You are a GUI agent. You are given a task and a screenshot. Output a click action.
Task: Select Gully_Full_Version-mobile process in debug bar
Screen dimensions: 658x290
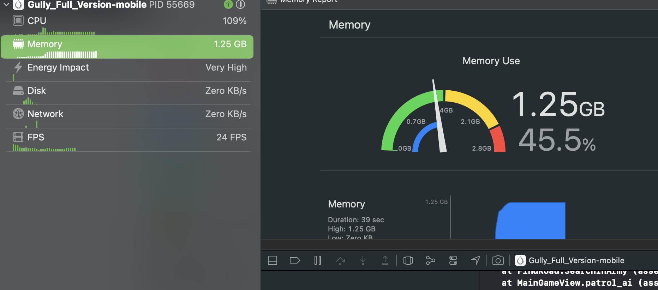coord(570,261)
